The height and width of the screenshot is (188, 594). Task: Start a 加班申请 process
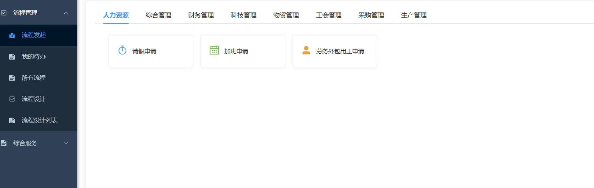pyautogui.click(x=243, y=51)
